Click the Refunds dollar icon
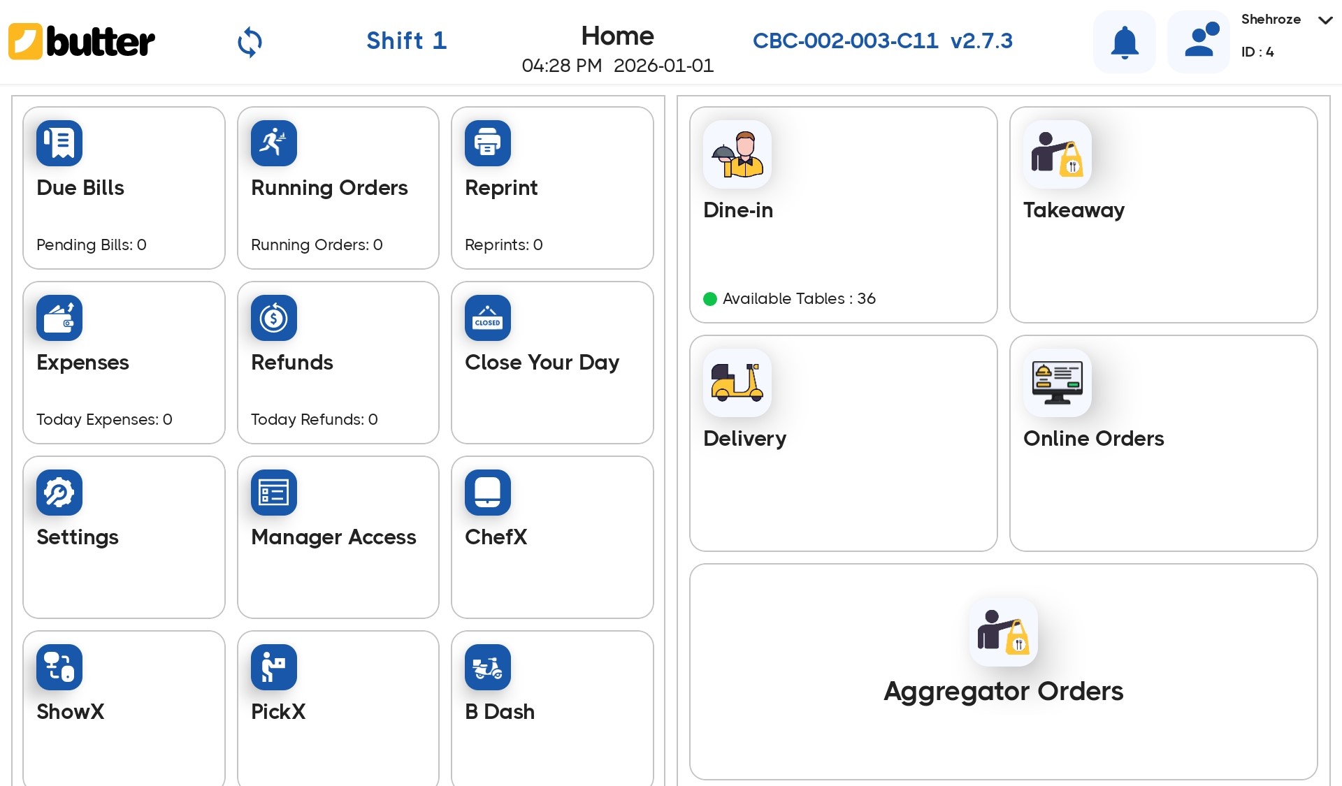Screen dimensions: 1342x786 pos(273,318)
